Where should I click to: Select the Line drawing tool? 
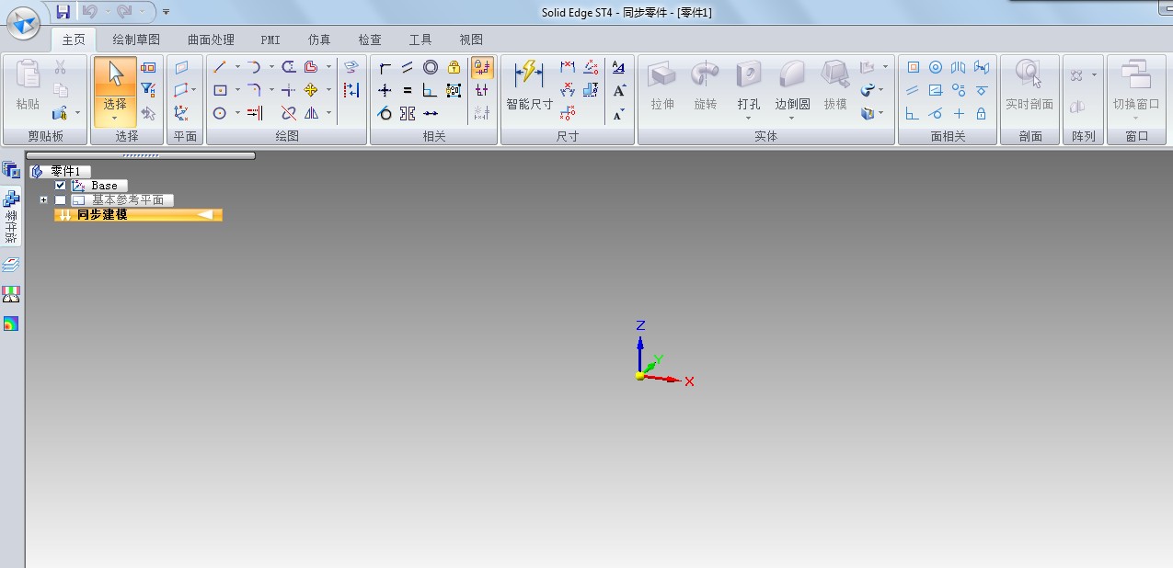(220, 67)
